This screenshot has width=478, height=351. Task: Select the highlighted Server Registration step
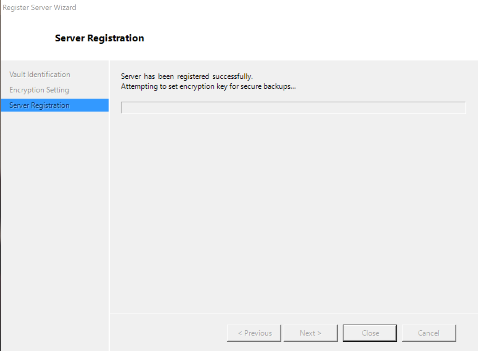39,105
